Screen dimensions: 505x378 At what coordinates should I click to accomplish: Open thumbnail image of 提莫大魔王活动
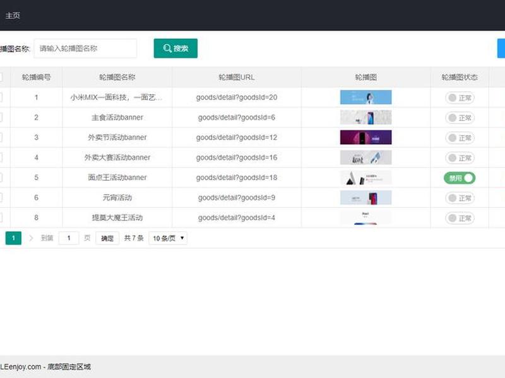point(366,217)
